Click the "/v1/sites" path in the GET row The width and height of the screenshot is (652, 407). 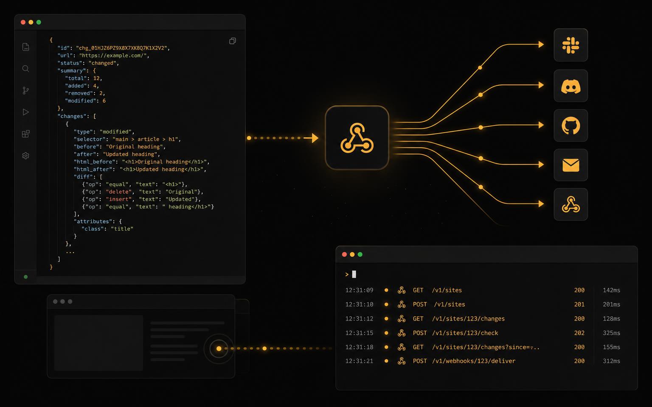tap(447, 290)
